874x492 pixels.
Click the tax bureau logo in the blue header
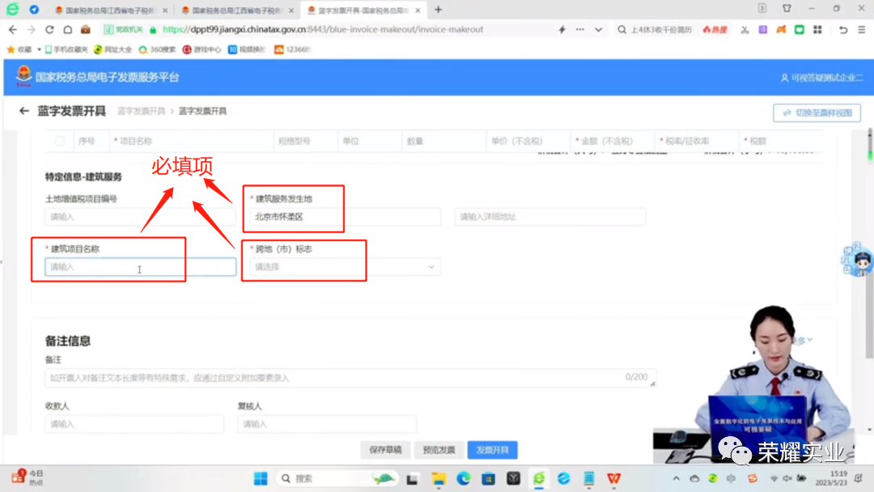22,78
